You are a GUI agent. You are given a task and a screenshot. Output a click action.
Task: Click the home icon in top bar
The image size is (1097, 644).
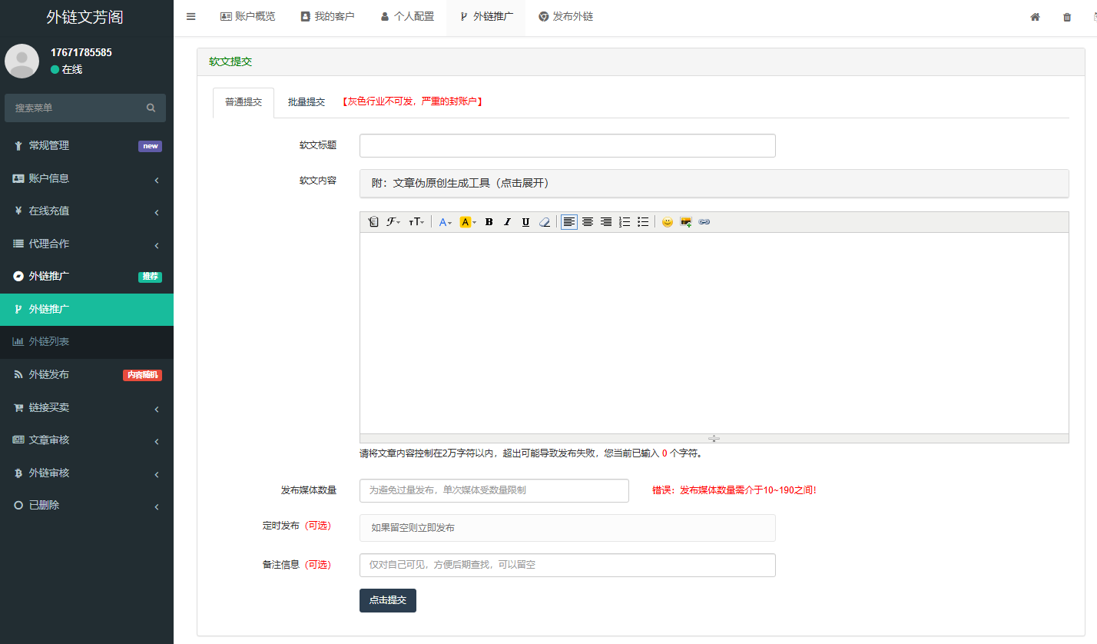1035,17
